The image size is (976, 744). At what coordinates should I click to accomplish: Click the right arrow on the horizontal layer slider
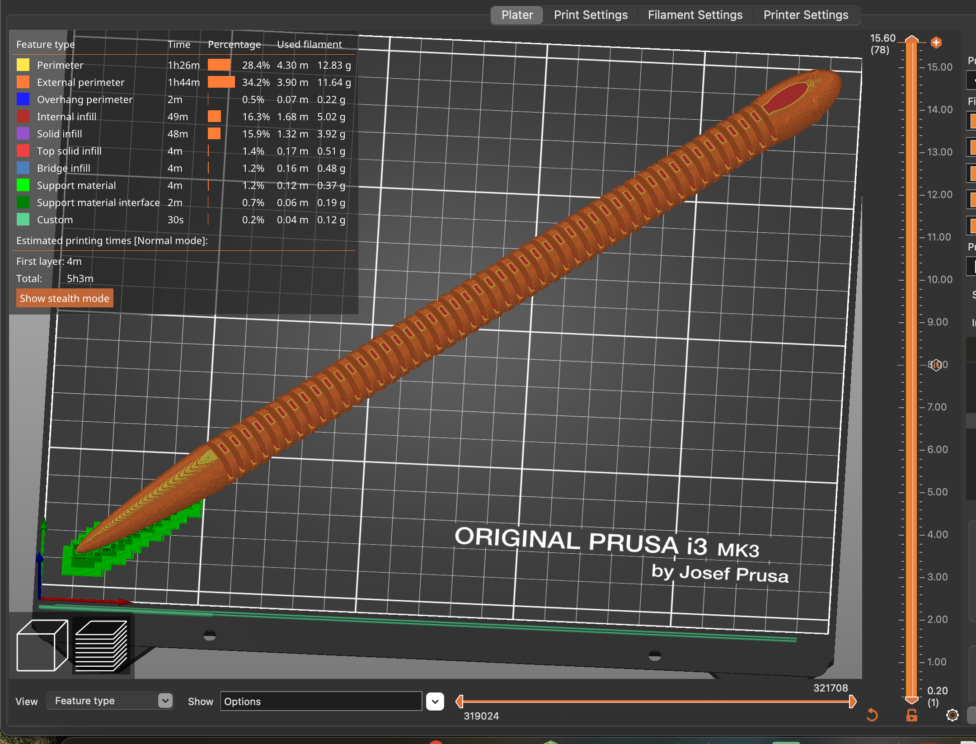[854, 702]
